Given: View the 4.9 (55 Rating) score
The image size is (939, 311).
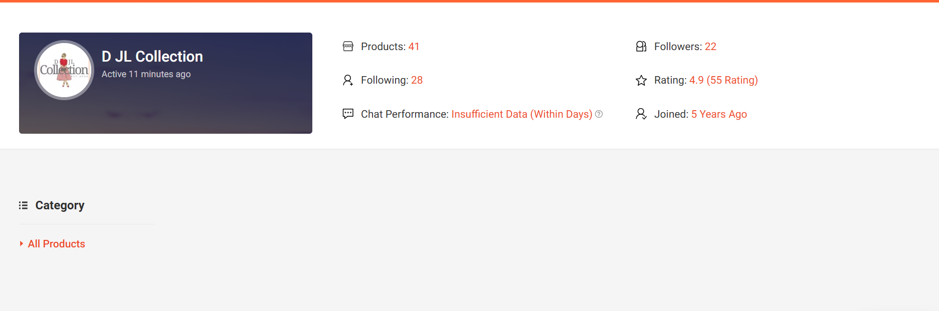Looking at the screenshot, I should click(723, 80).
